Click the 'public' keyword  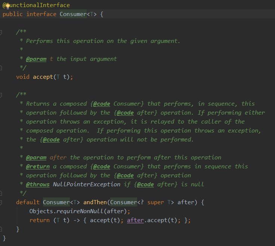click(x=13, y=14)
